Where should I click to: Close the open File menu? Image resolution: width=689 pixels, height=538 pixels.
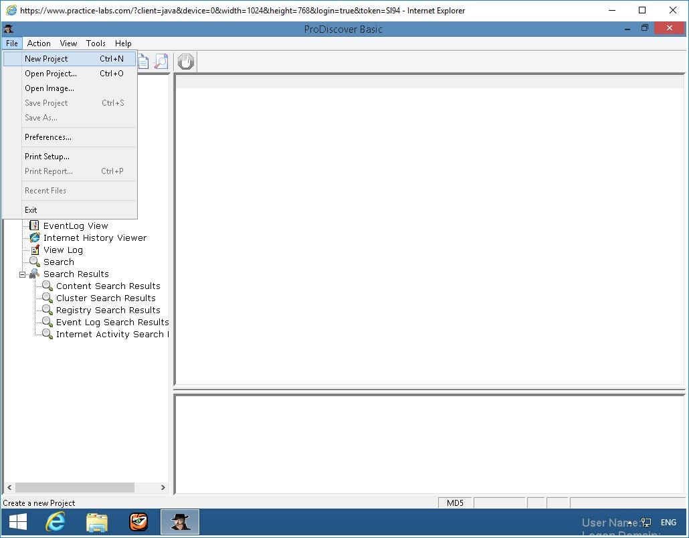[x=12, y=43]
